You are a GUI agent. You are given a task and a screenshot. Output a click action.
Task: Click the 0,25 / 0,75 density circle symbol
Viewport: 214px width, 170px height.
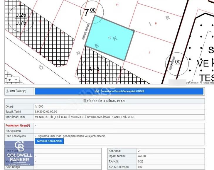[21, 18]
